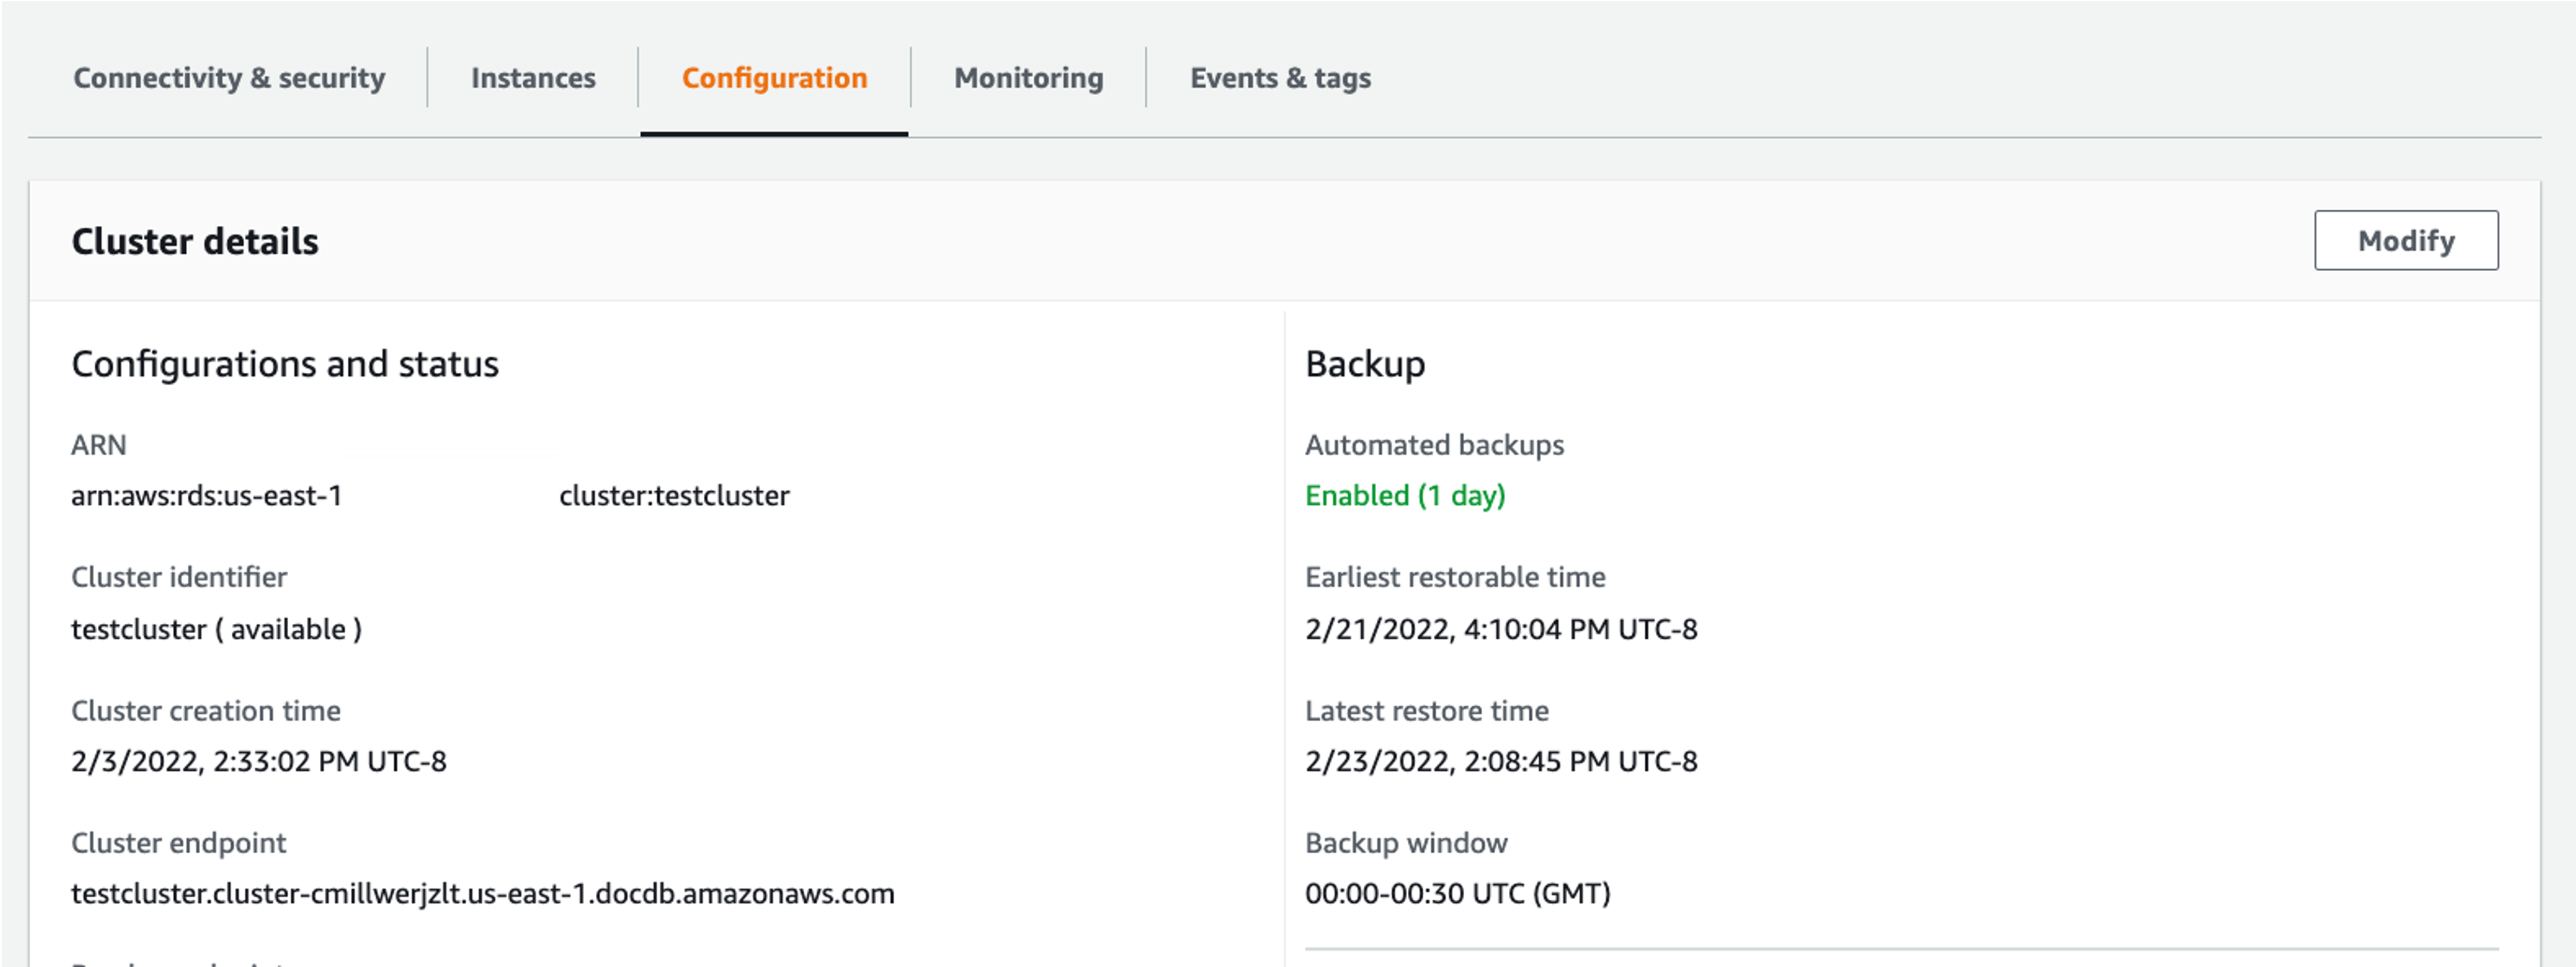Open the Connectivity & security tab

click(x=229, y=78)
